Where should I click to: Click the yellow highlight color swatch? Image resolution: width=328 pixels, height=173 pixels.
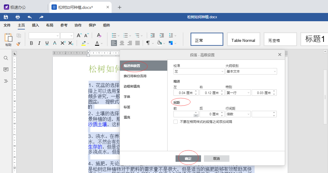pyautogui.click(x=83, y=43)
